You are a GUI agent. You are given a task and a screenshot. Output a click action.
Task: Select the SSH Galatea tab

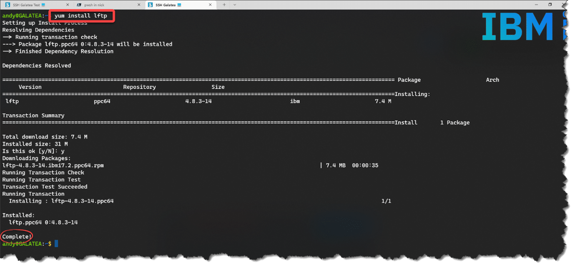165,5
